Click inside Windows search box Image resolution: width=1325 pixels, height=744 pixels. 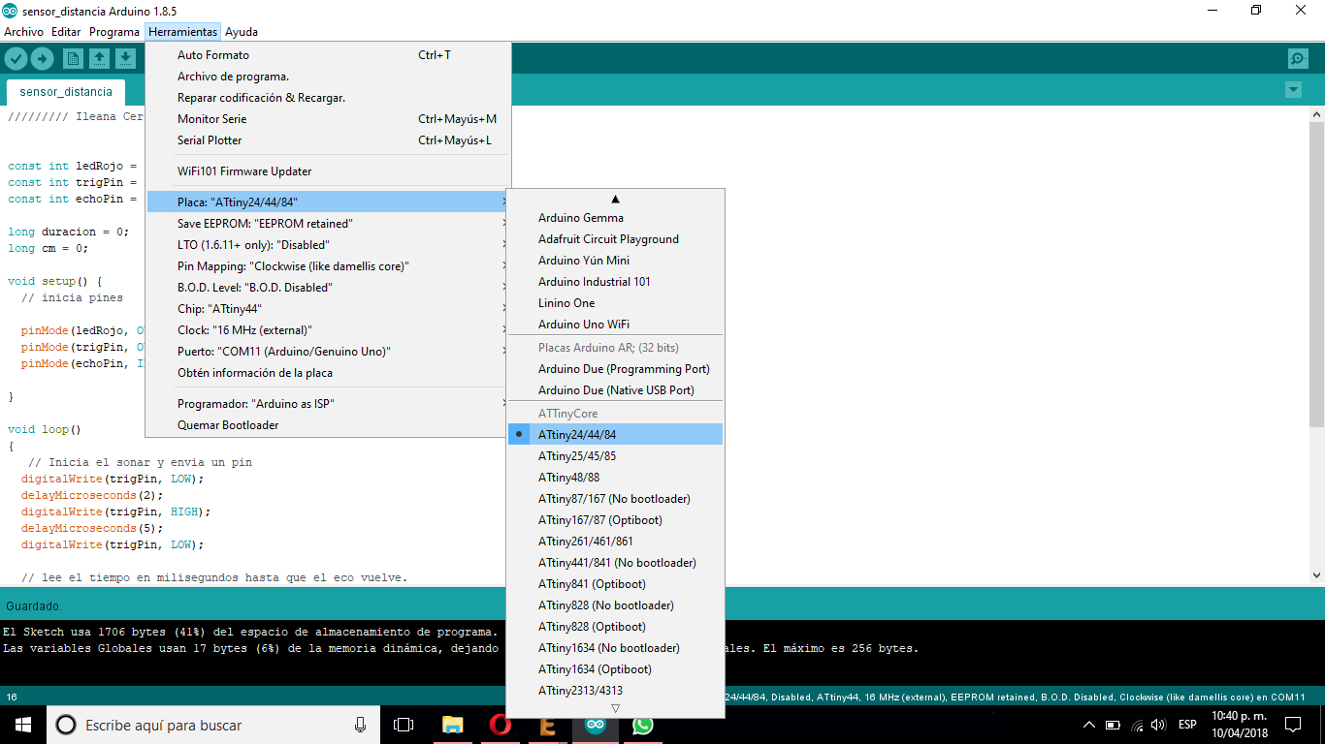[212, 725]
